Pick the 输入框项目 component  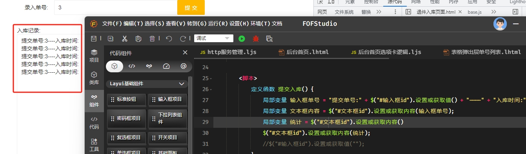pyautogui.click(x=168, y=99)
